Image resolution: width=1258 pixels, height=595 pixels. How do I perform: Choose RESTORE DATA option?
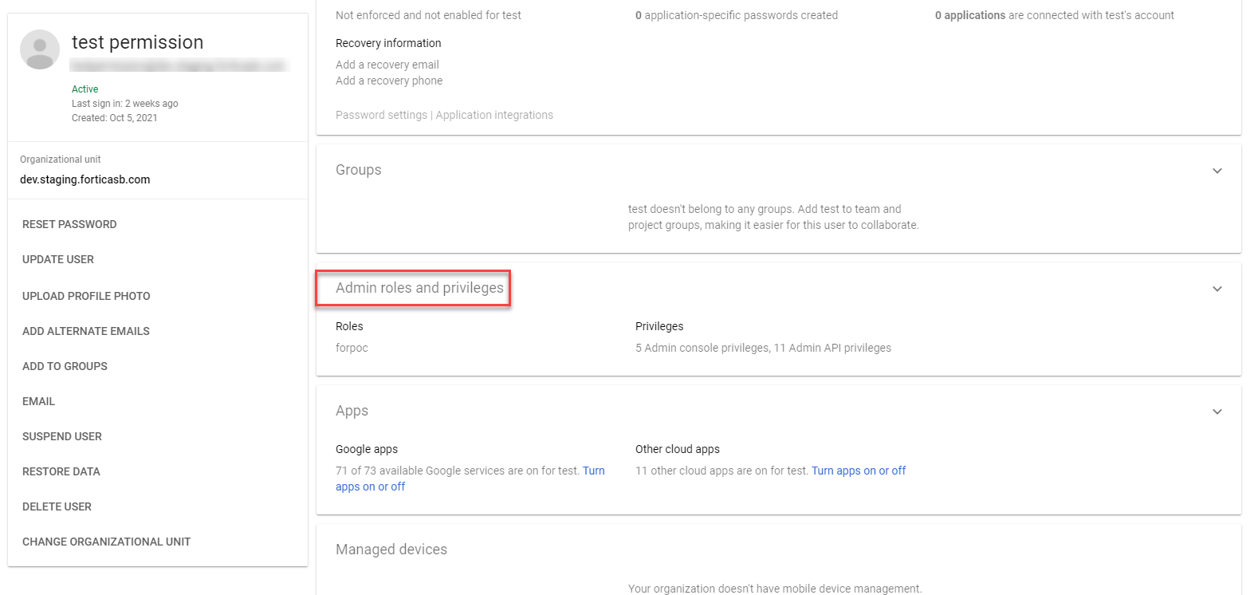coord(61,471)
